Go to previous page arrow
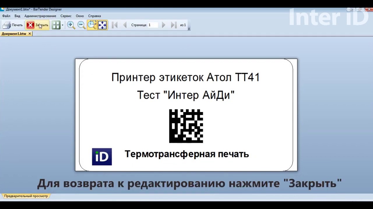Image resolution: width=373 pixels, height=209 pixels. click(x=125, y=25)
